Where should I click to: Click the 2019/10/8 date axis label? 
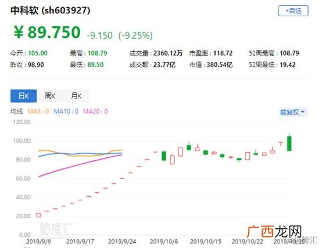point(164,242)
